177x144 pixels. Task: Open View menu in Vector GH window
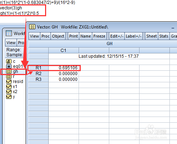[x=34, y=36]
